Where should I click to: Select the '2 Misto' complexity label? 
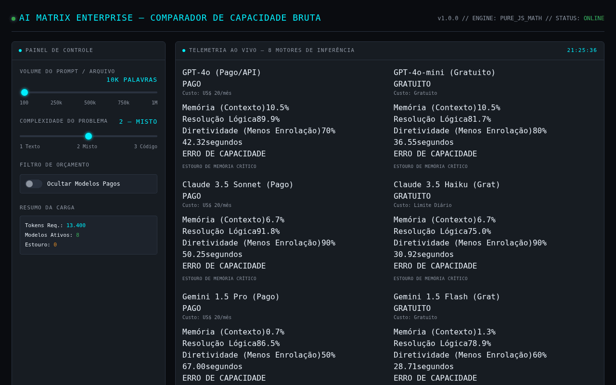pyautogui.click(x=87, y=146)
